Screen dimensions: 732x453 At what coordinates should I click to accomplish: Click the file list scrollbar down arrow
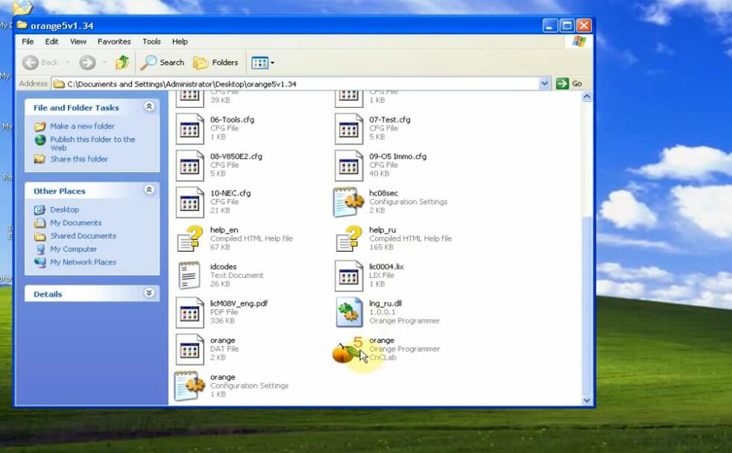click(x=587, y=400)
